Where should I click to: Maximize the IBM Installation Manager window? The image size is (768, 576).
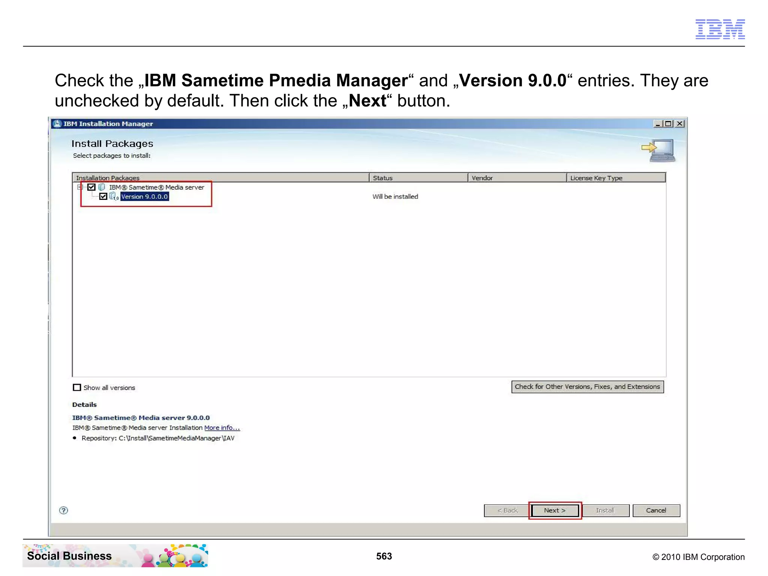point(668,124)
